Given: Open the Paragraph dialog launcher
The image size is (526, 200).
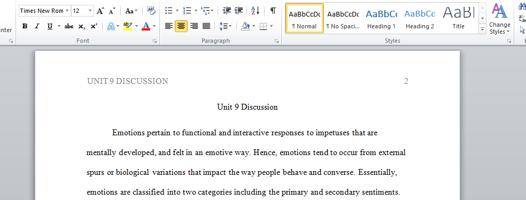Looking at the screenshot, I should [x=276, y=41].
